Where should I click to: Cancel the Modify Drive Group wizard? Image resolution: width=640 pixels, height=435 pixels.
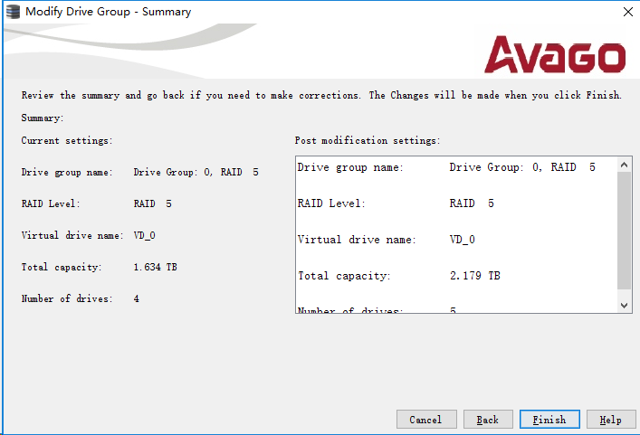coord(425,420)
